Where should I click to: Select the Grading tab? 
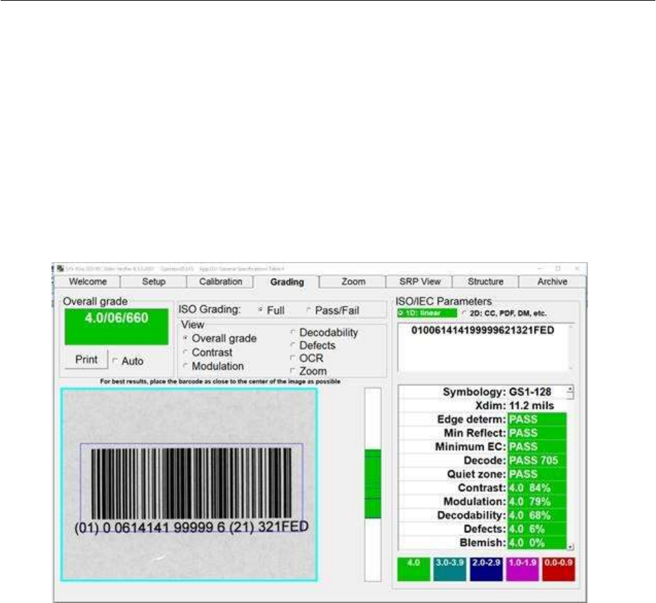pyautogui.click(x=287, y=282)
